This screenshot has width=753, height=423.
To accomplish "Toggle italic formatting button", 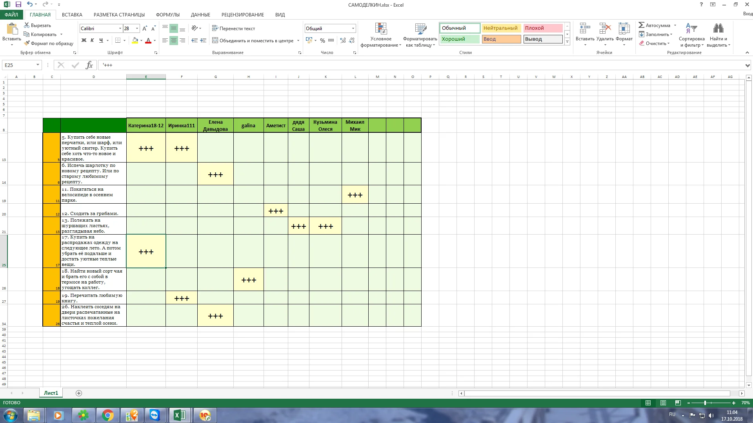I will pos(92,40).
